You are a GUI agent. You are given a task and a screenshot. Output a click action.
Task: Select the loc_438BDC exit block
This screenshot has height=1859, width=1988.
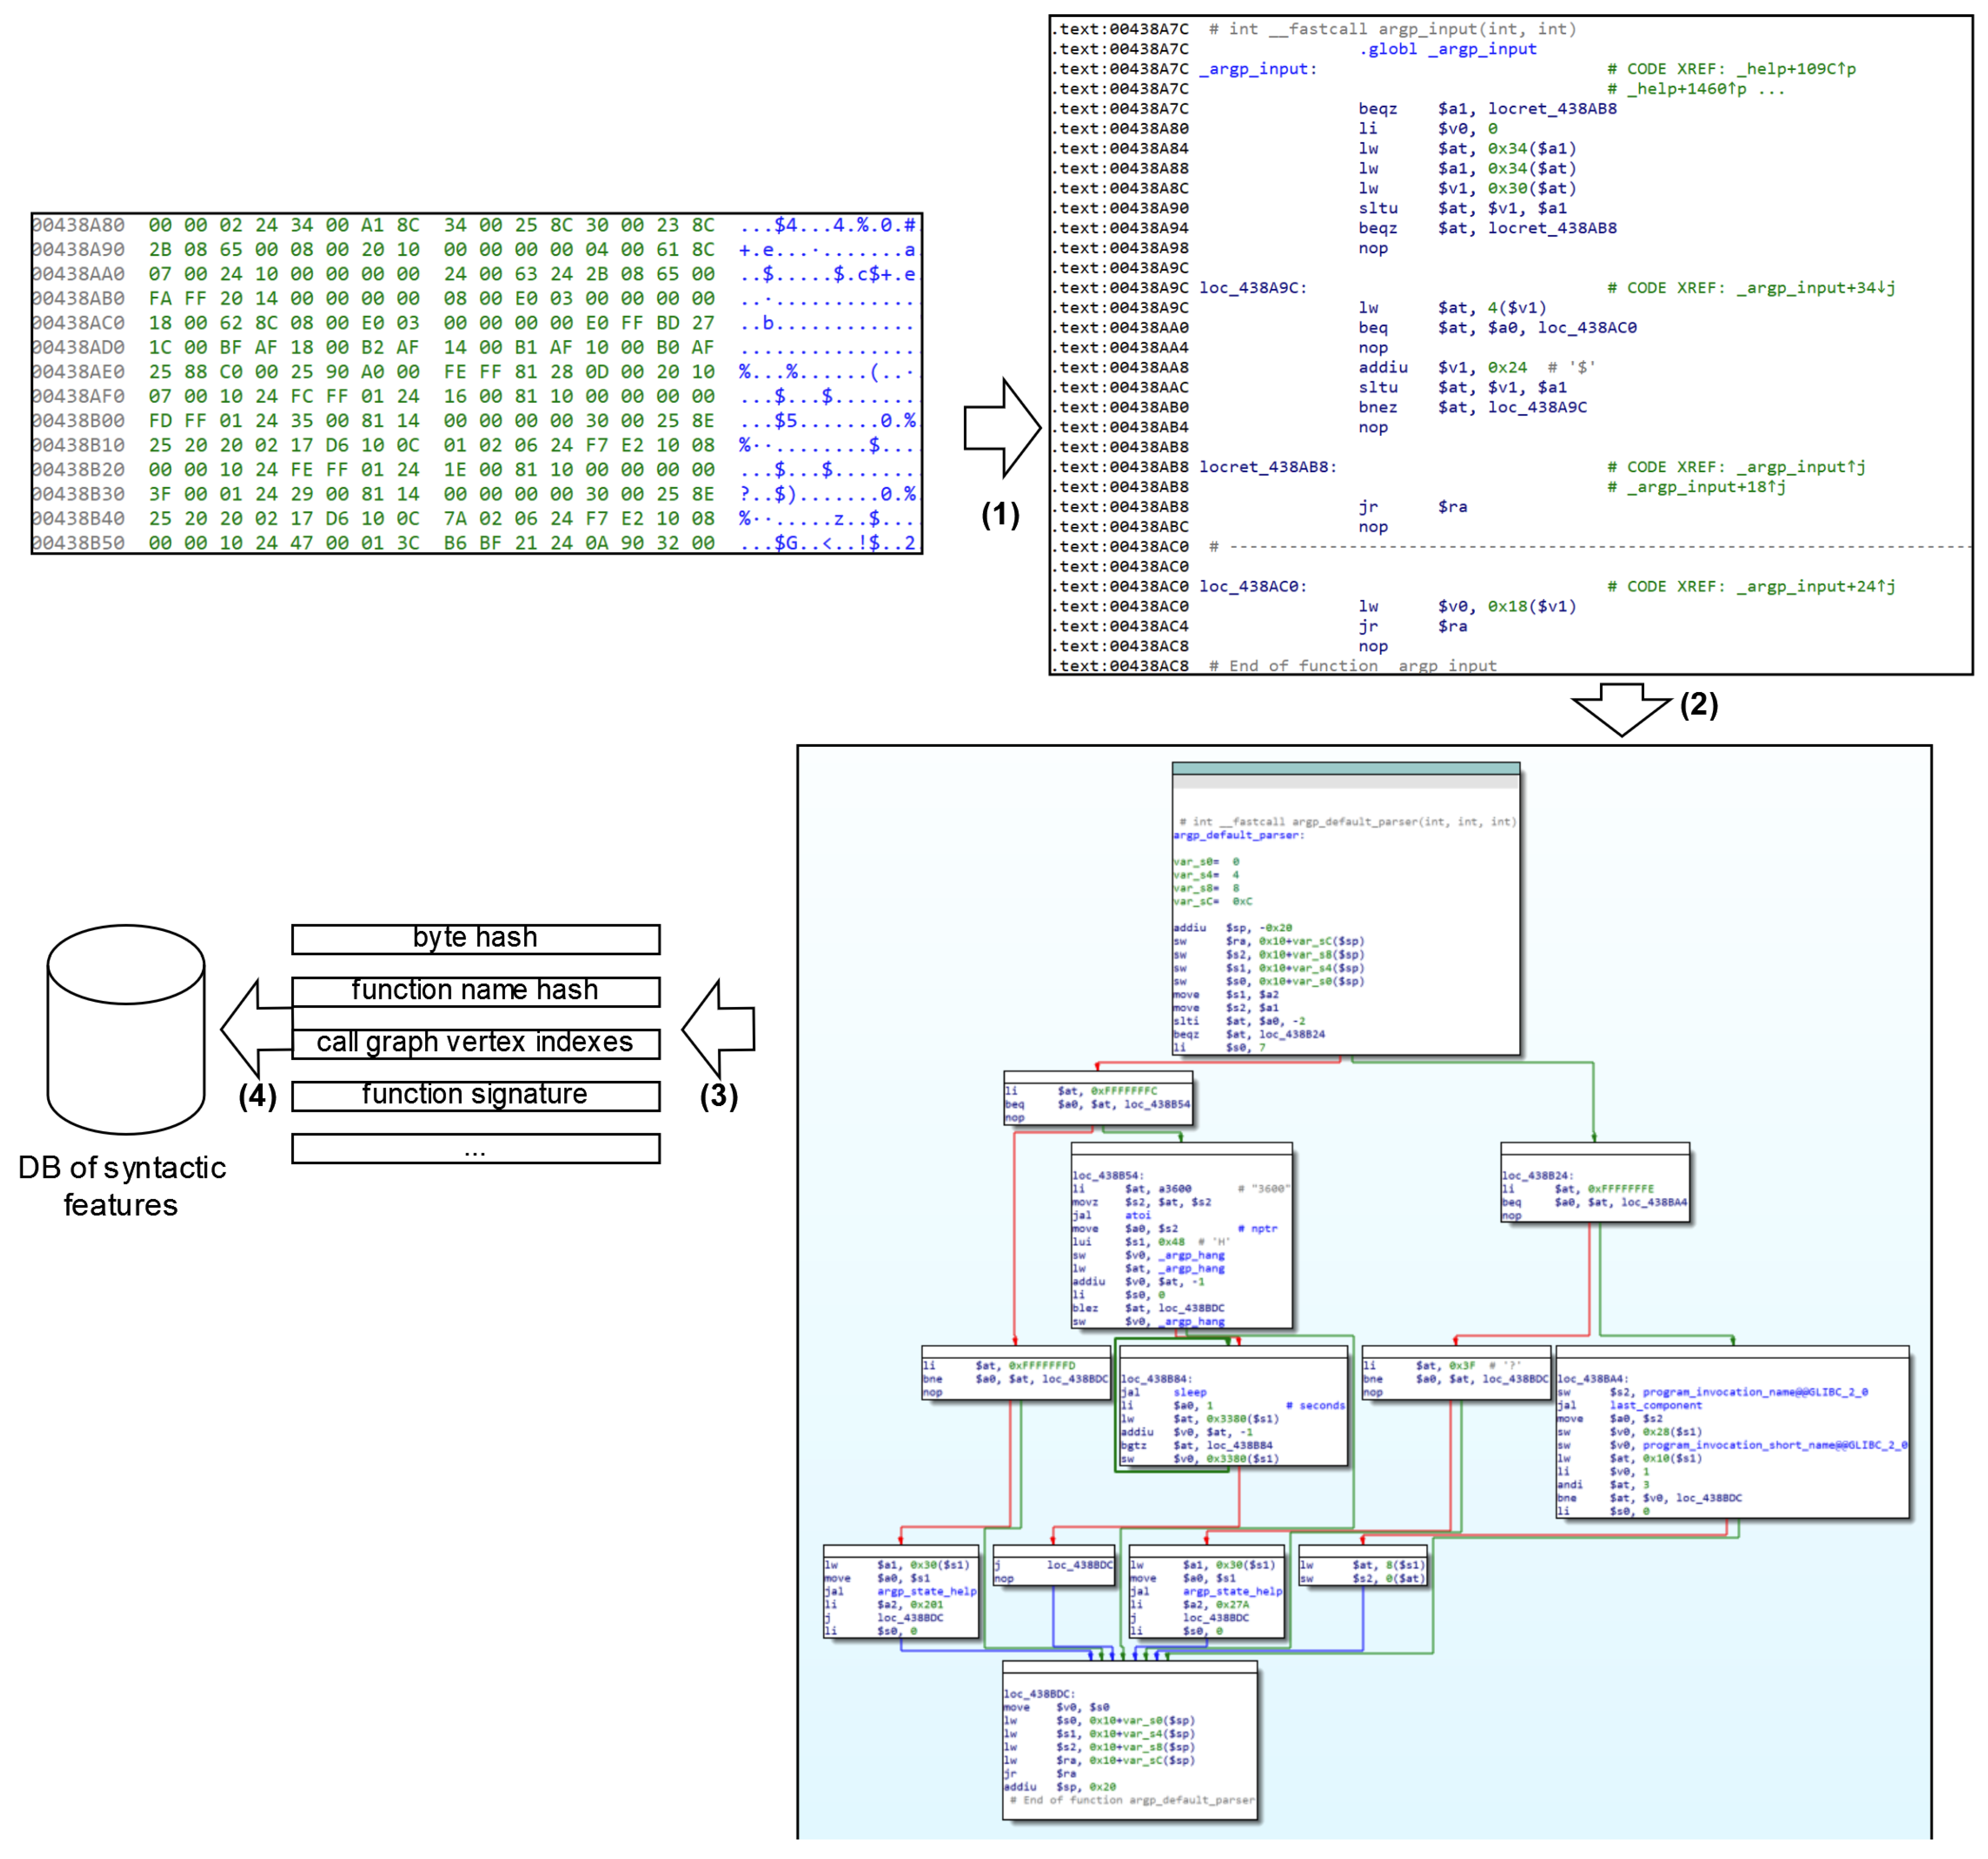click(x=1129, y=1739)
